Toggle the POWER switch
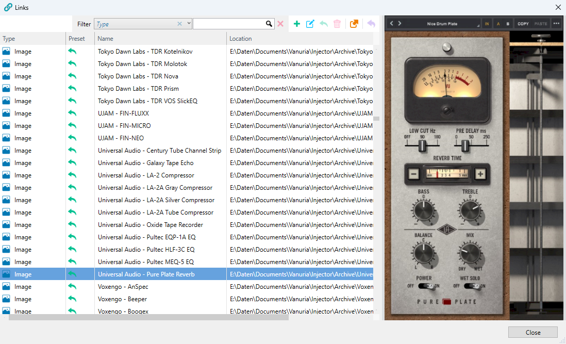Image resolution: width=566 pixels, height=344 pixels. point(426,286)
